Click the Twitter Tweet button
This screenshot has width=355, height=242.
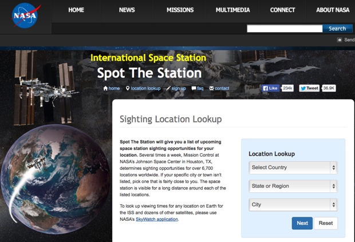pyautogui.click(x=309, y=88)
